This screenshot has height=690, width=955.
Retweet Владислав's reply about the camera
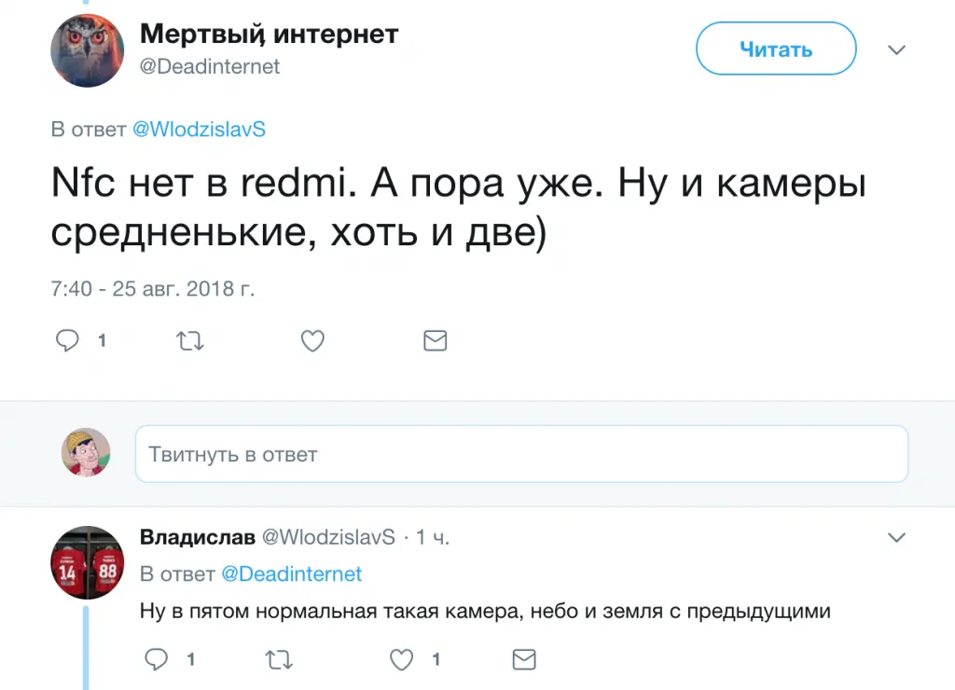coord(279,660)
